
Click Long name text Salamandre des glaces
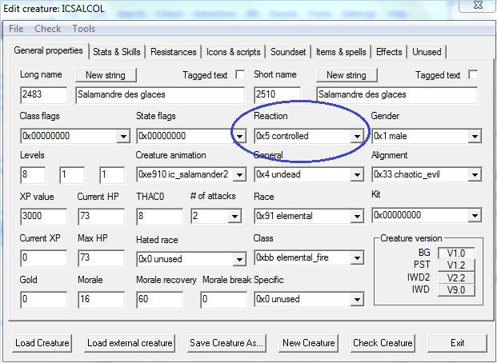pos(160,94)
